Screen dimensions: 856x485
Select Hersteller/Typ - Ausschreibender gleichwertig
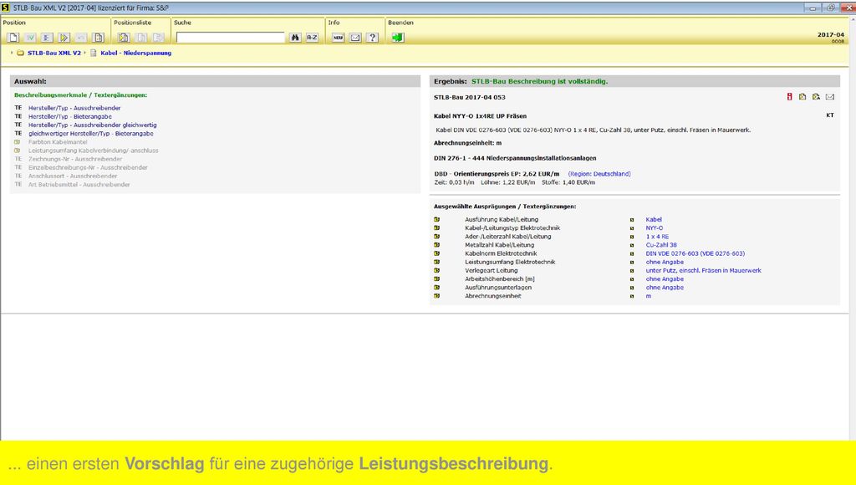click(92, 125)
